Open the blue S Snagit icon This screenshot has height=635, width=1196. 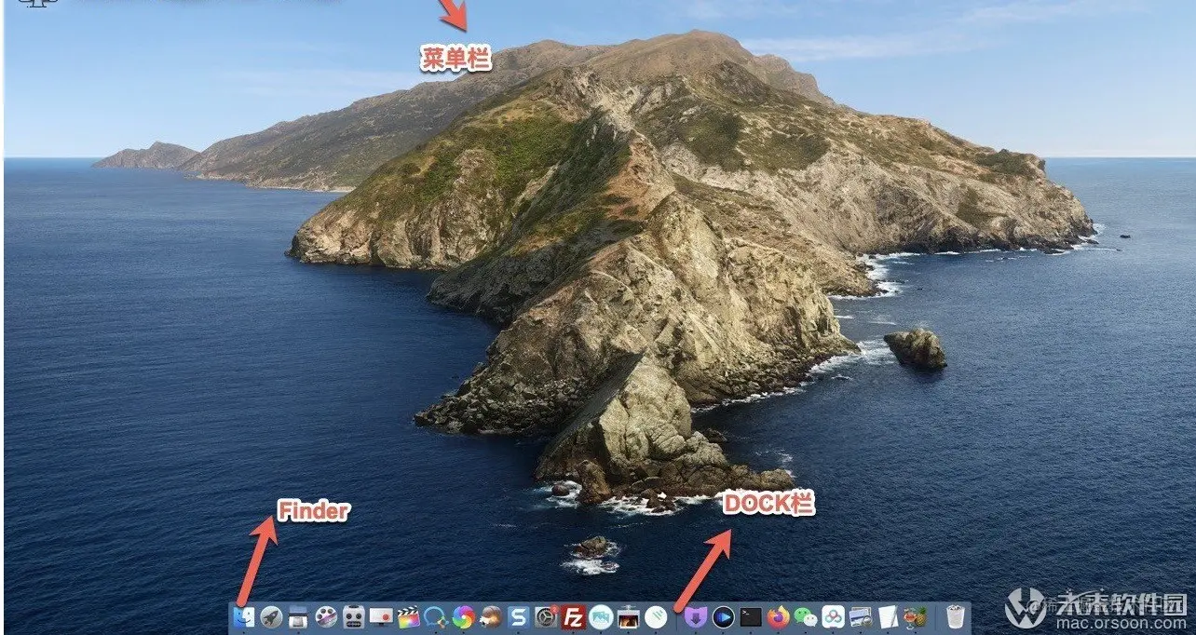(x=519, y=616)
